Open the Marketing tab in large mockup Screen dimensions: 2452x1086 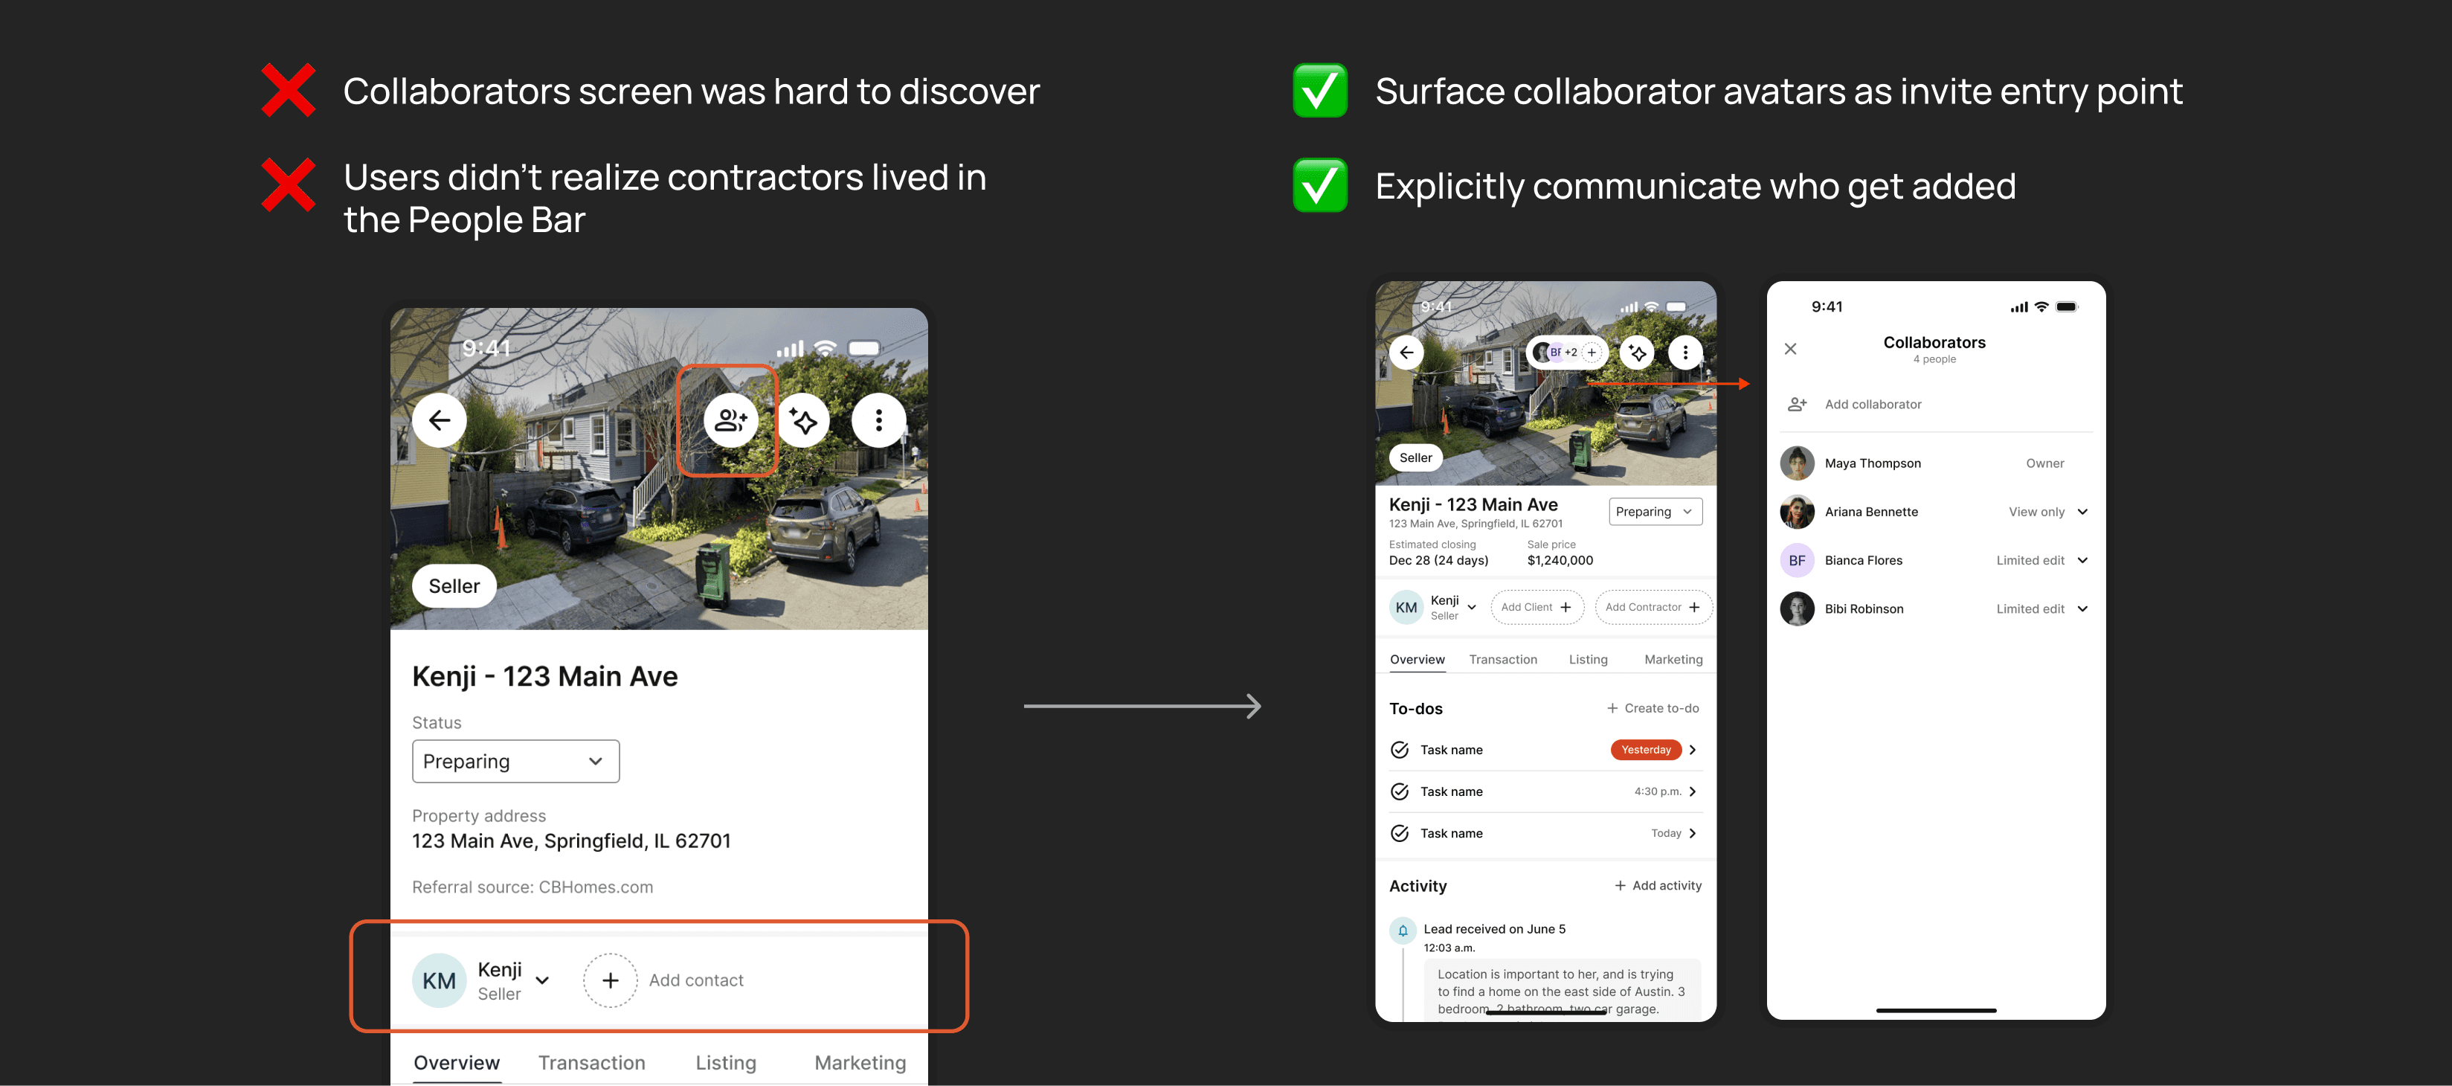tap(860, 1063)
